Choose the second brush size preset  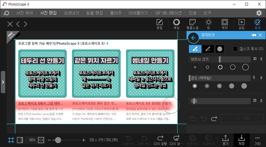(208, 67)
